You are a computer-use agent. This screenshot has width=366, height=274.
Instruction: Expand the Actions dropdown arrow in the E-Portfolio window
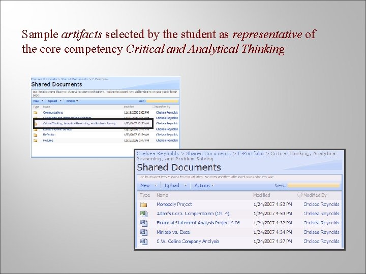77,101
